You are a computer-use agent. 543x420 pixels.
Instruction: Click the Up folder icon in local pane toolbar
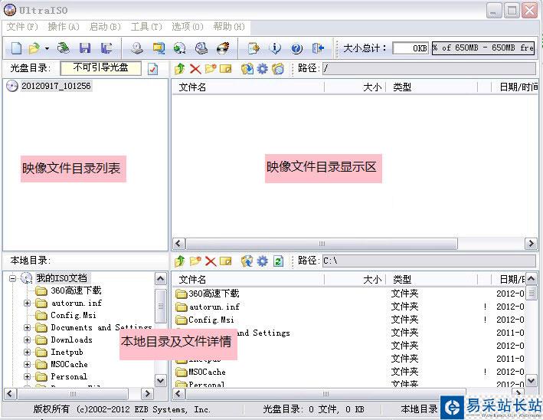click(180, 261)
